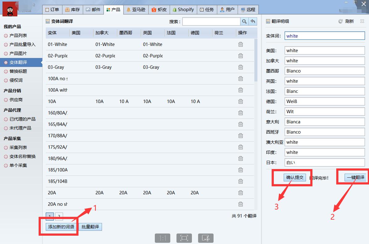Go to page 2 of translations

(59, 216)
